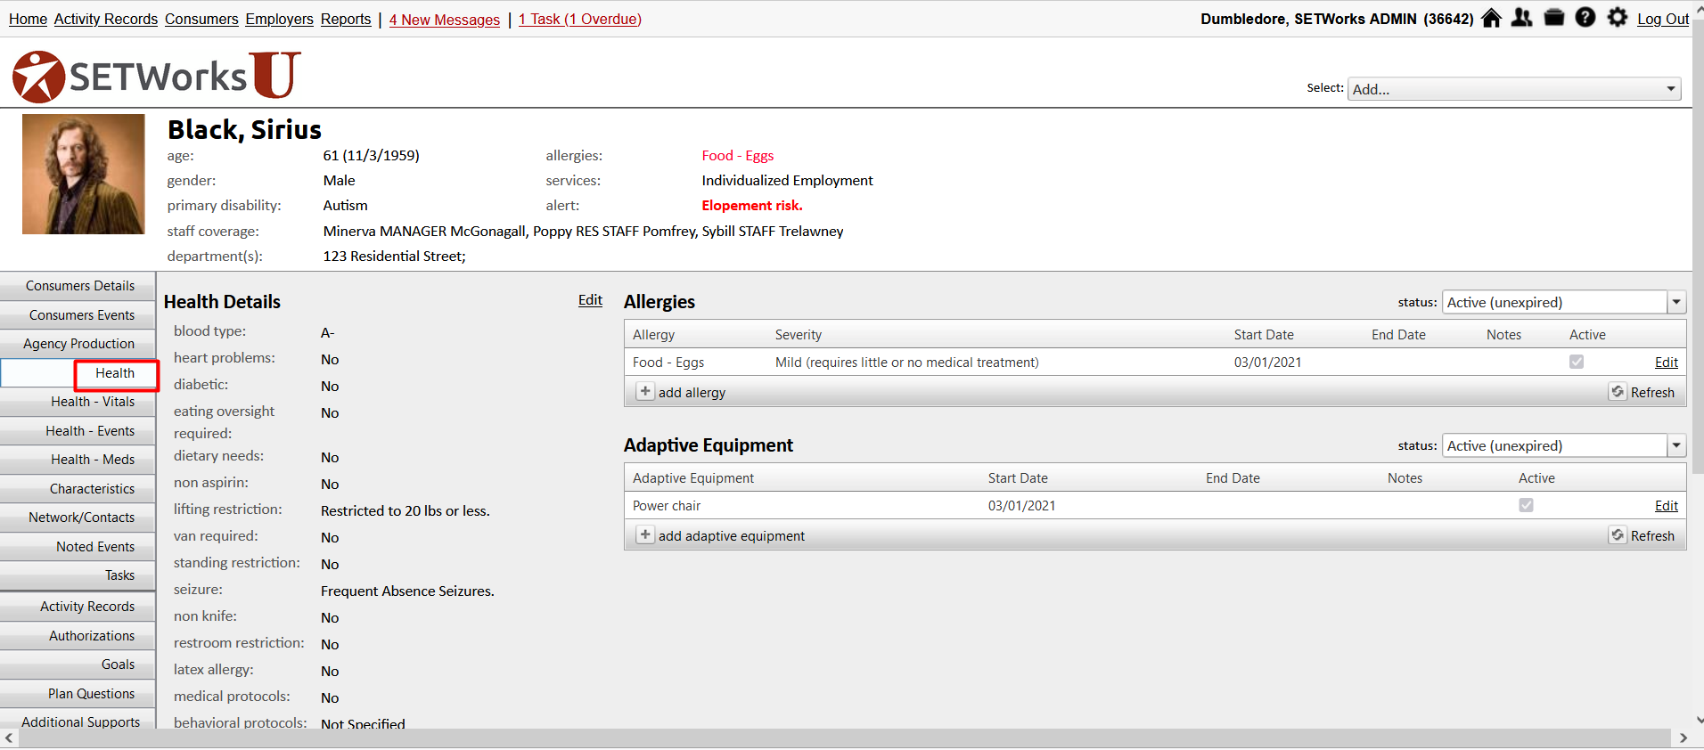
Task: Click the Start Date header in Adaptive Equipment
Action: (1018, 478)
